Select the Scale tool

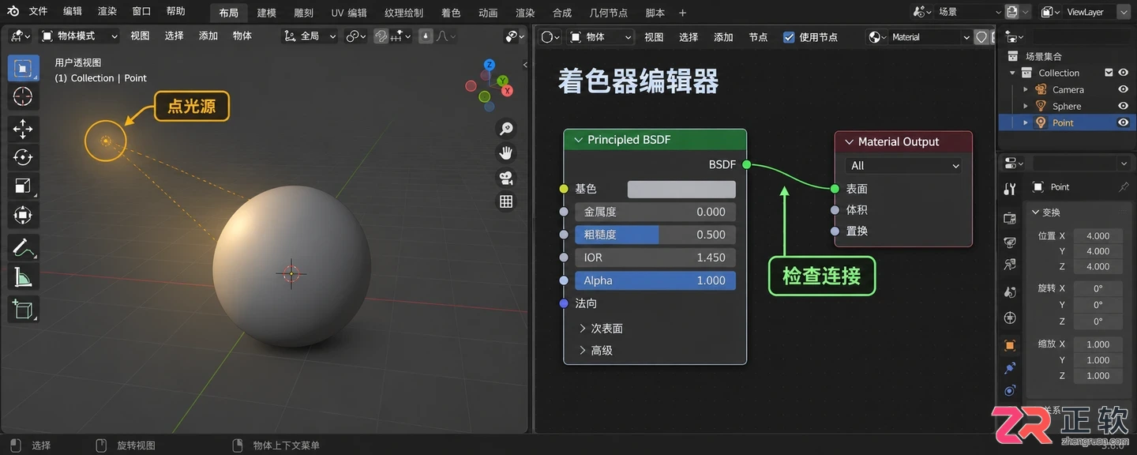[x=23, y=186]
